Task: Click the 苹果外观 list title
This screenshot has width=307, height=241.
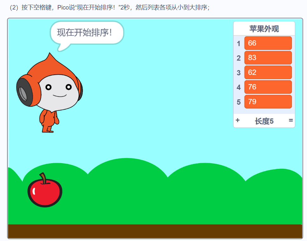Action: click(264, 28)
